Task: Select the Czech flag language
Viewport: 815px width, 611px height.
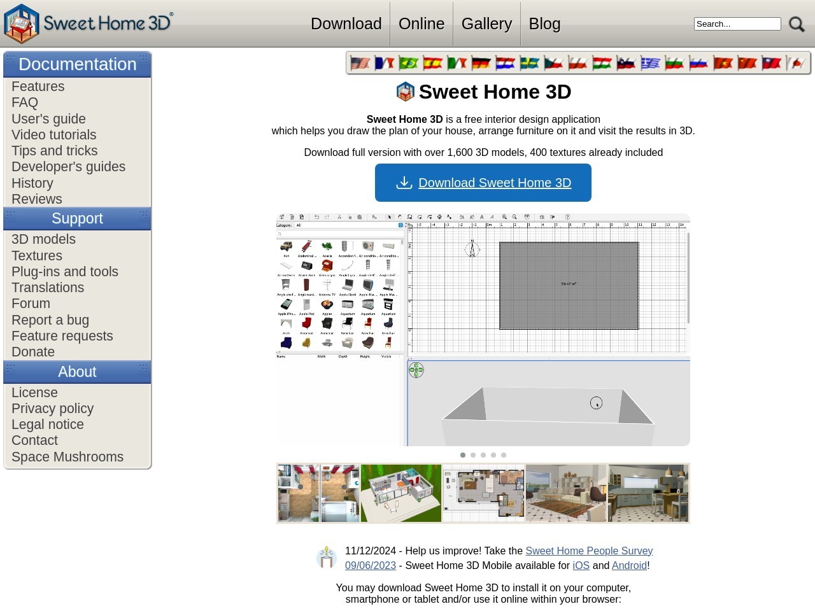Action: [x=554, y=63]
